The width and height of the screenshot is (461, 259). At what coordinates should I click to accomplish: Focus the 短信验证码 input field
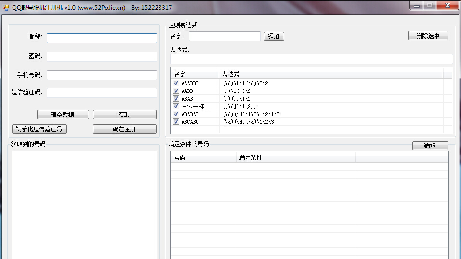tap(102, 92)
